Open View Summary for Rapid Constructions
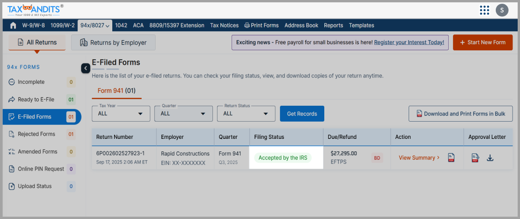This screenshot has width=520, height=219. [419, 158]
